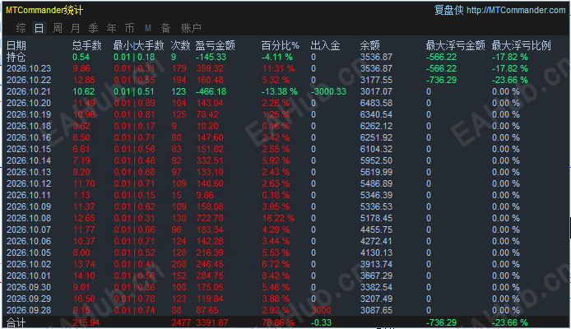Switch to the 月 monthly tab
The height and width of the screenshot is (329, 571).
76,28
